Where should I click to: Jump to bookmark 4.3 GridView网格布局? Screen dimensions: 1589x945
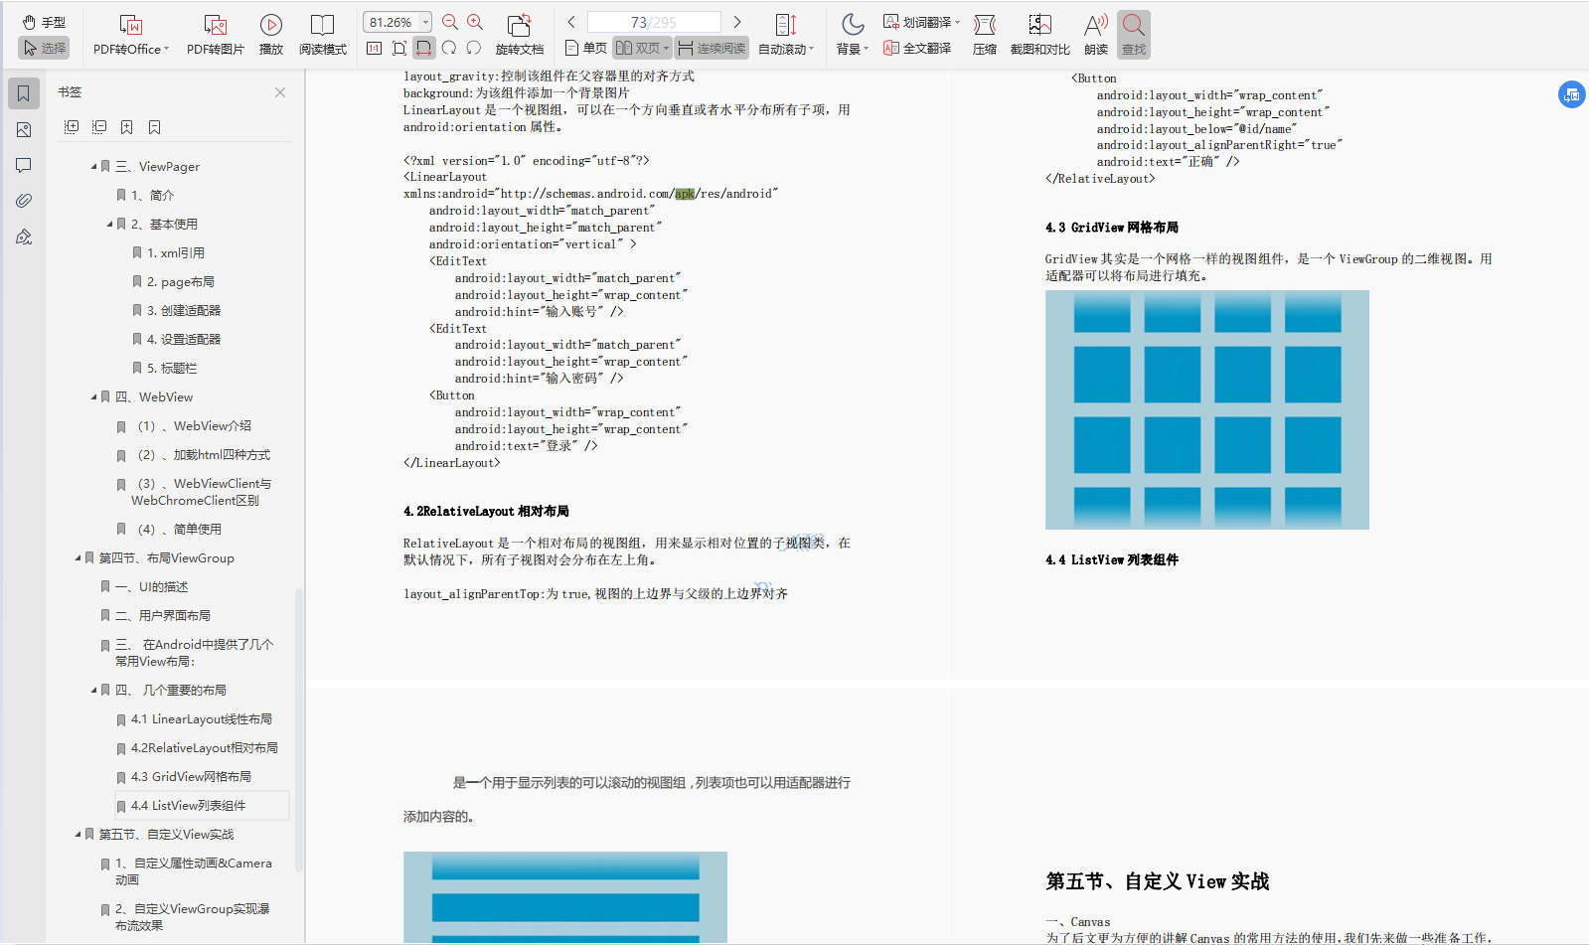pyautogui.click(x=191, y=777)
